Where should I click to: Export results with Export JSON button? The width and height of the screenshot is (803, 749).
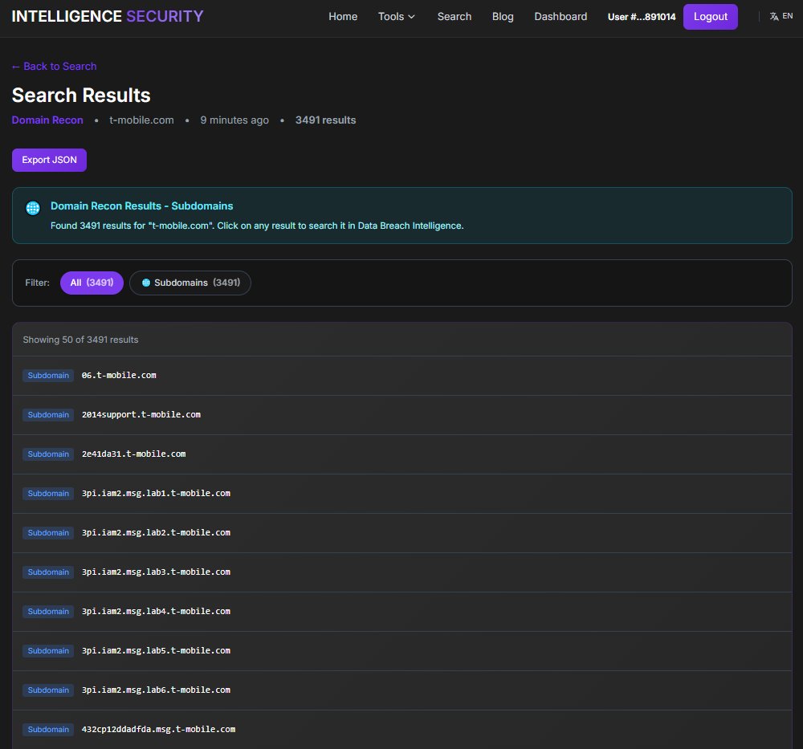(x=49, y=160)
